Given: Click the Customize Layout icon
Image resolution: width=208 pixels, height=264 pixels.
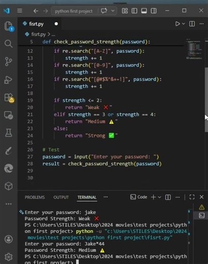Looking at the screenshot, I should pos(125,11).
